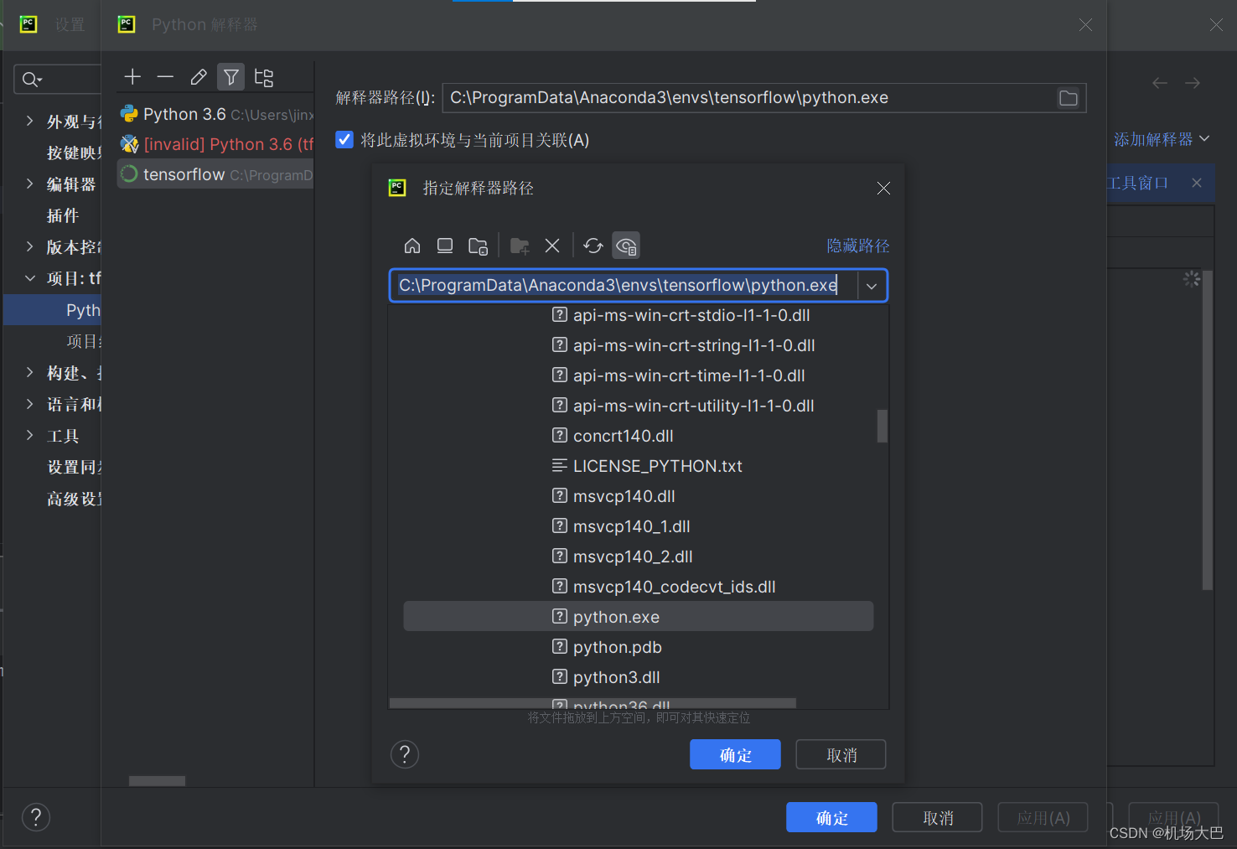Image resolution: width=1237 pixels, height=849 pixels.
Task: Click the hide path link
Action: tap(858, 246)
